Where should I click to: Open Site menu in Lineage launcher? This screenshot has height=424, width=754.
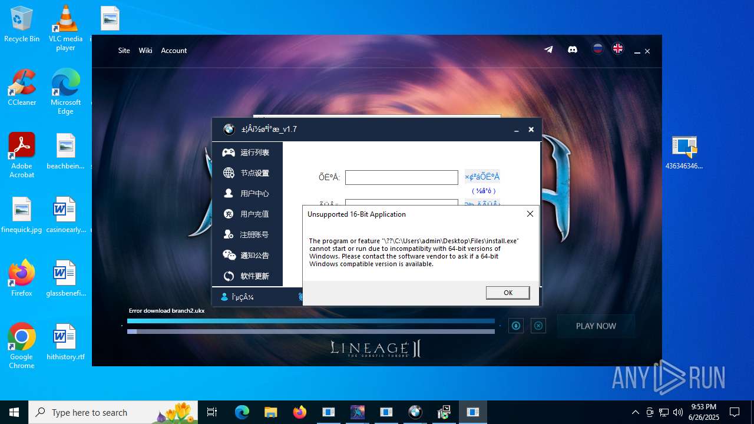coord(124,51)
